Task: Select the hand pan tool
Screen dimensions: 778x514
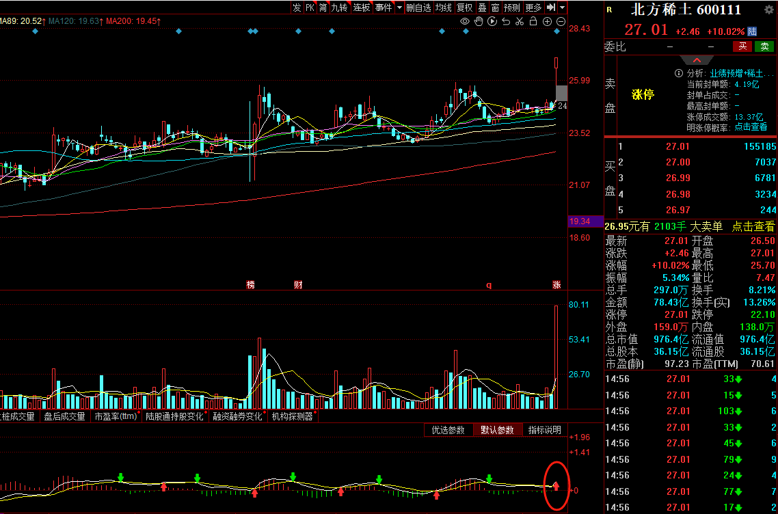Action: tap(479, 21)
